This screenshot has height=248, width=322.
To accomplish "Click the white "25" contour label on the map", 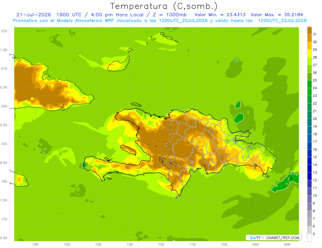I will tap(293, 173).
